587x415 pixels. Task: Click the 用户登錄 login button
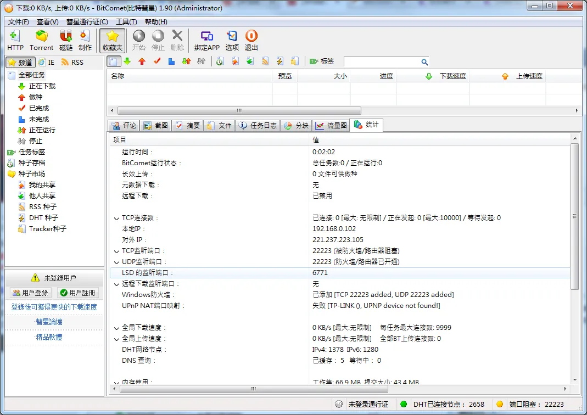coord(31,293)
